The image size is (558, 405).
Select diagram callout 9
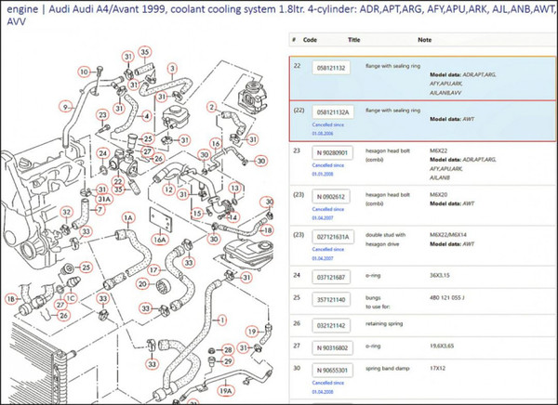point(65,107)
